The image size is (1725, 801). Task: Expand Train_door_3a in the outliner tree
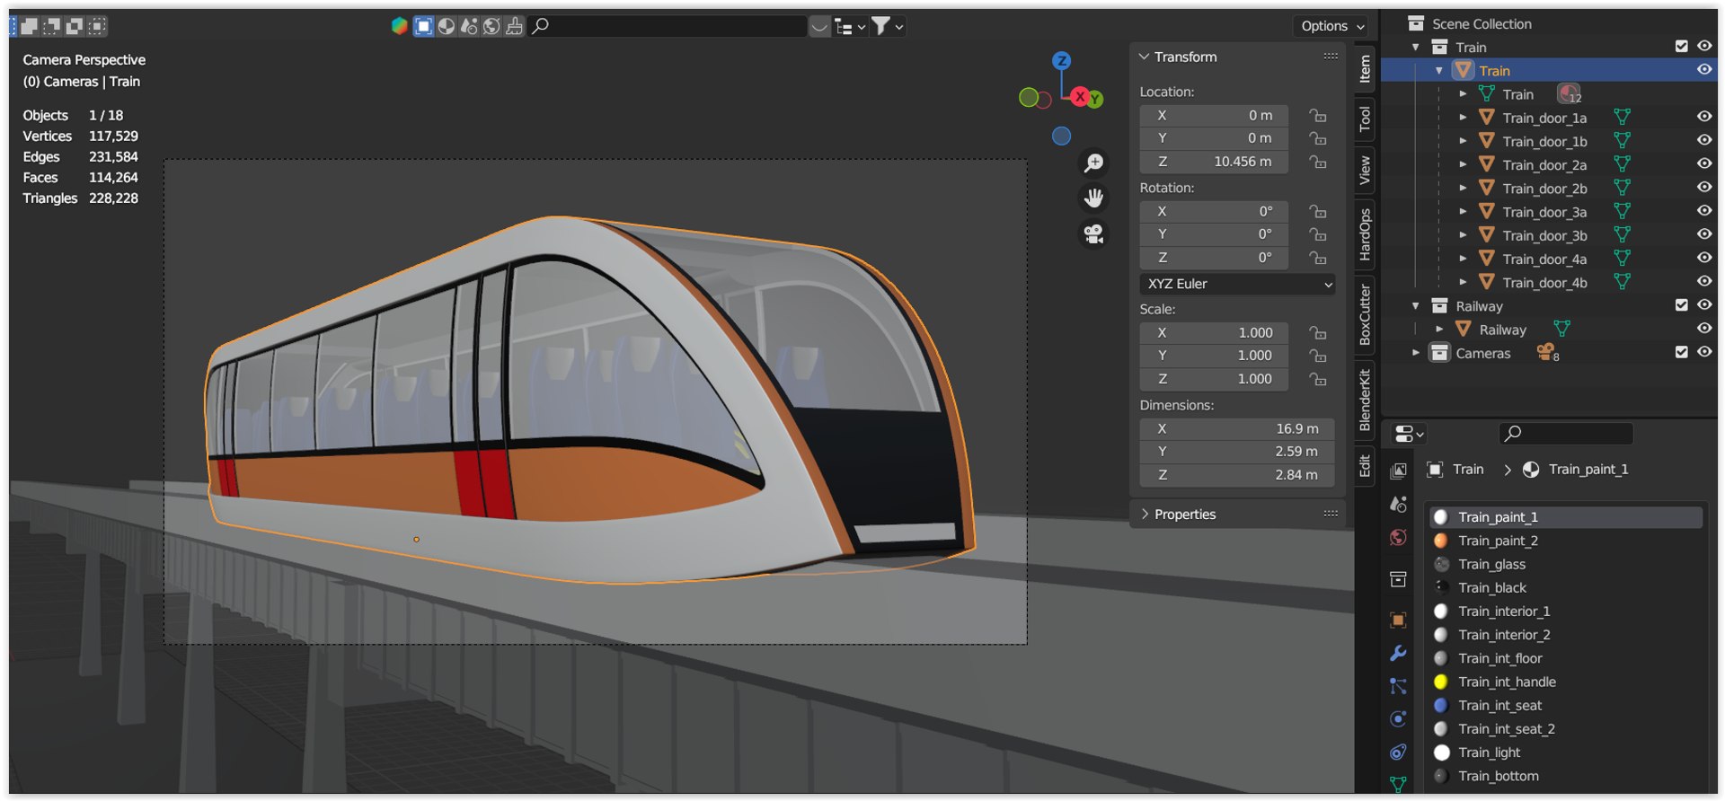coord(1463,212)
